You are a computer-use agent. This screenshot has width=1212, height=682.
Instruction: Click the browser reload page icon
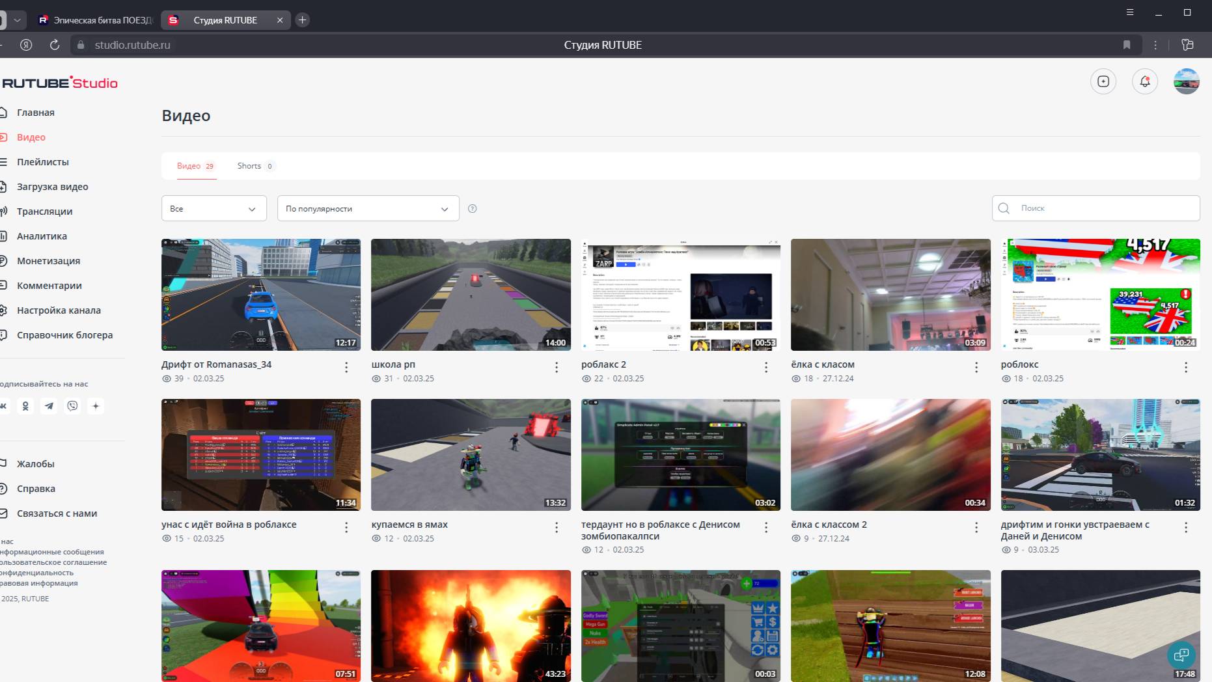click(x=55, y=45)
